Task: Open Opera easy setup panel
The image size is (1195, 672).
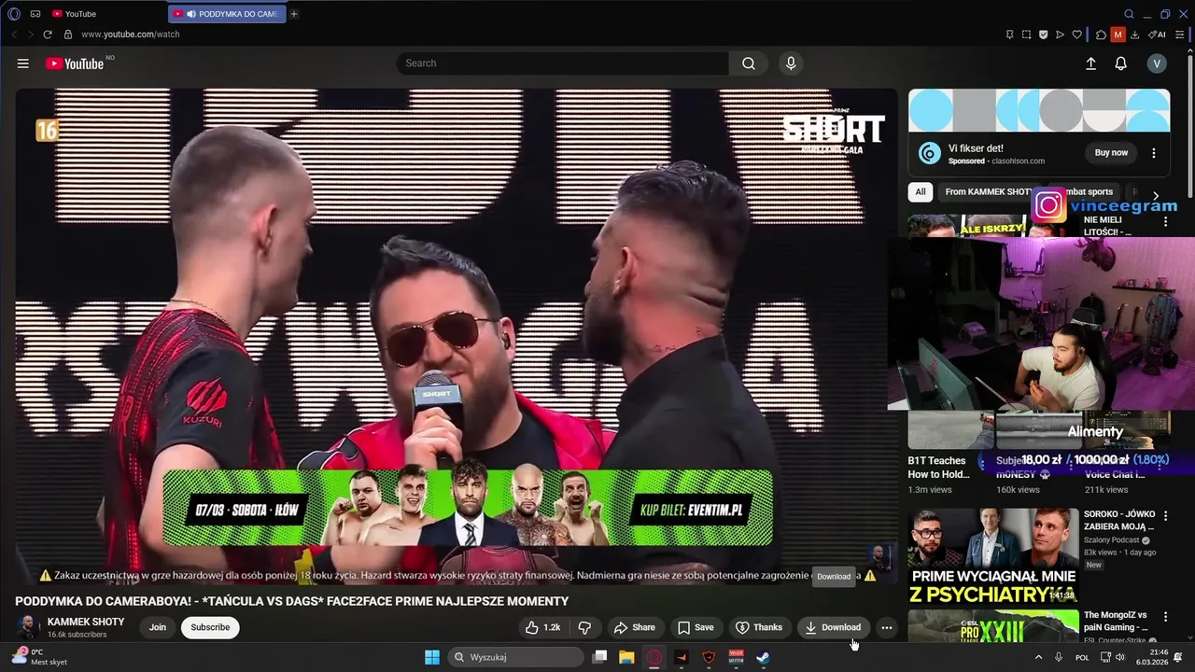Action: (x=1179, y=35)
